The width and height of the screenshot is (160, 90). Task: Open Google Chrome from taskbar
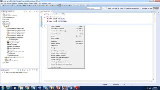[27, 88]
